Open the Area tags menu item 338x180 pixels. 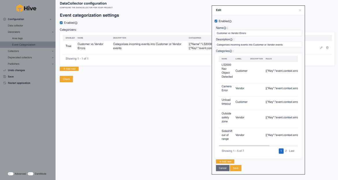coord(17,38)
